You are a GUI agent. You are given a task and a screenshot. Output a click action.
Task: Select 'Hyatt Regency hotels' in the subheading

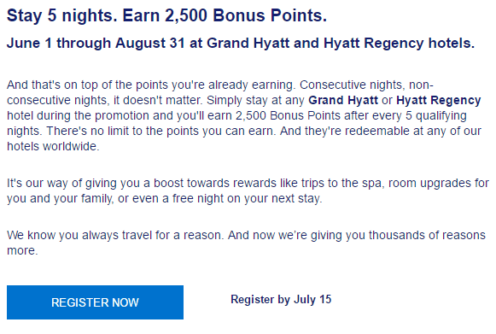(399, 43)
